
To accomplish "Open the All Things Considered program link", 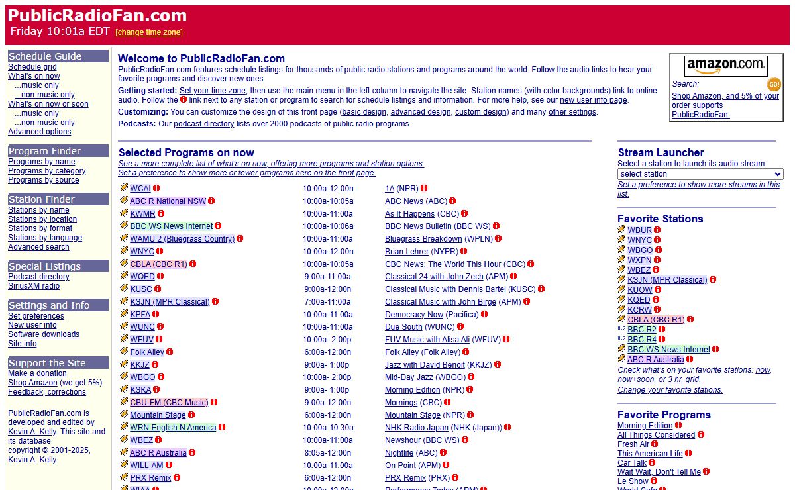I will click(x=657, y=435).
